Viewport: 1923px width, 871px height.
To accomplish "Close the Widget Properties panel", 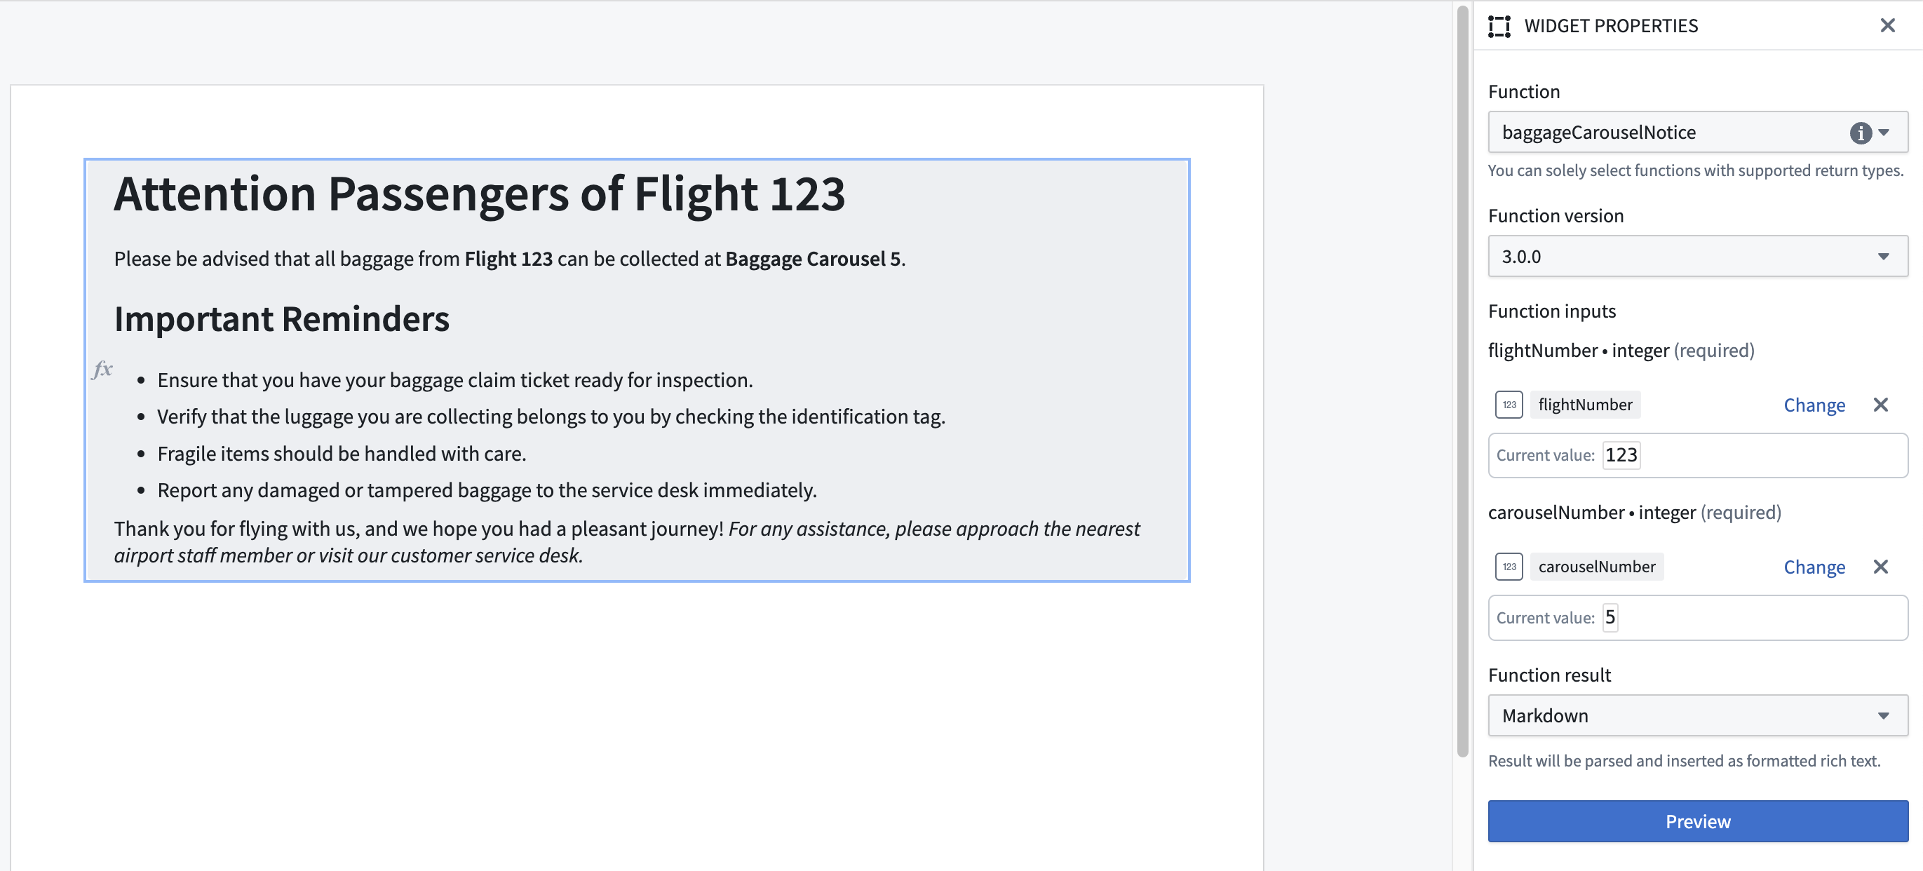I will coord(1887,25).
